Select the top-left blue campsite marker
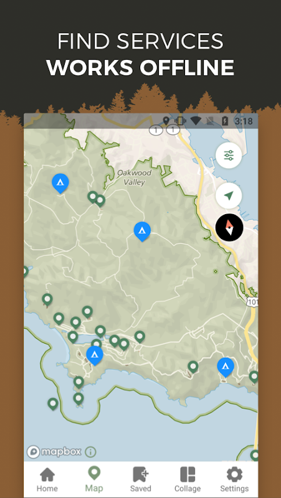This screenshot has height=498, width=281. pyautogui.click(x=60, y=183)
